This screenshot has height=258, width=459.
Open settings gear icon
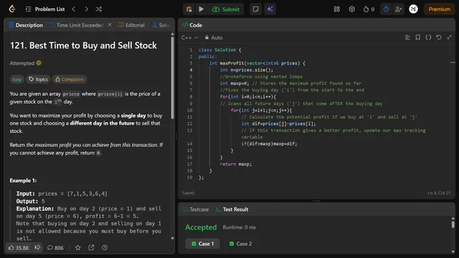[352, 9]
